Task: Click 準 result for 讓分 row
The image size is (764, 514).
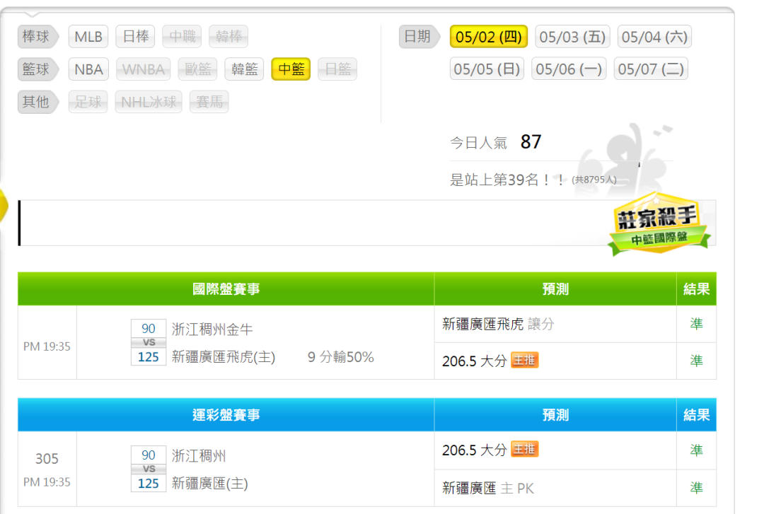Action: (x=696, y=324)
